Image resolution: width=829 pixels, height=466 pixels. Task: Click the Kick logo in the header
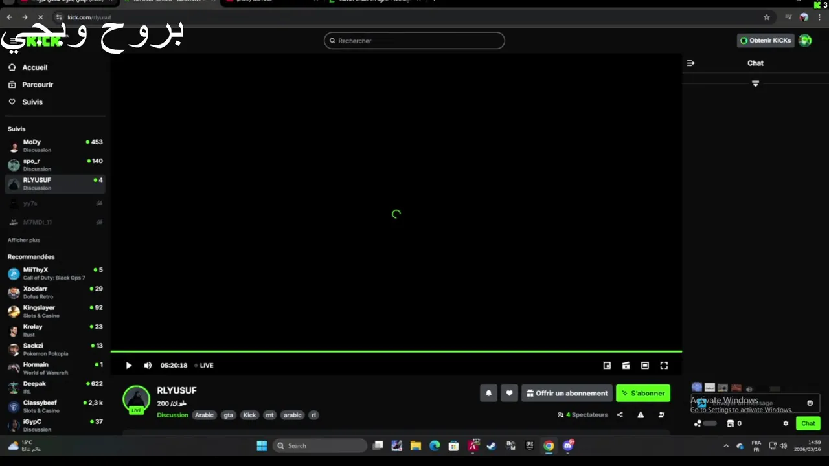[x=44, y=41]
